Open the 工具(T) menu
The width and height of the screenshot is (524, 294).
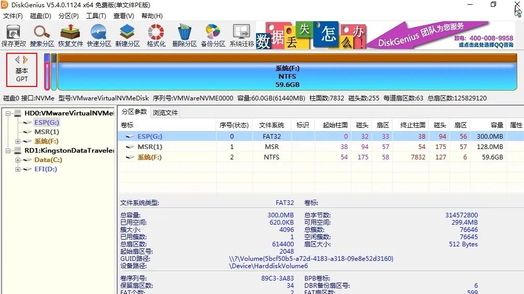point(96,16)
